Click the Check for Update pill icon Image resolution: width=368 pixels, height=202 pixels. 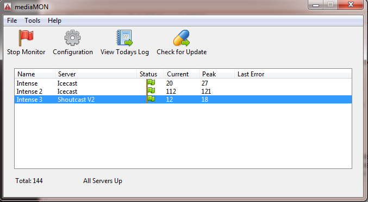(x=182, y=38)
